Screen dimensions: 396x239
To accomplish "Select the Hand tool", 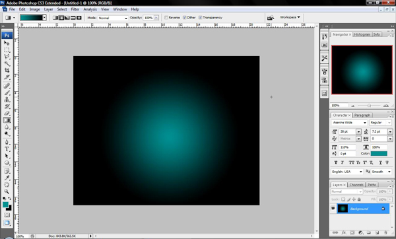I will tap(7, 185).
